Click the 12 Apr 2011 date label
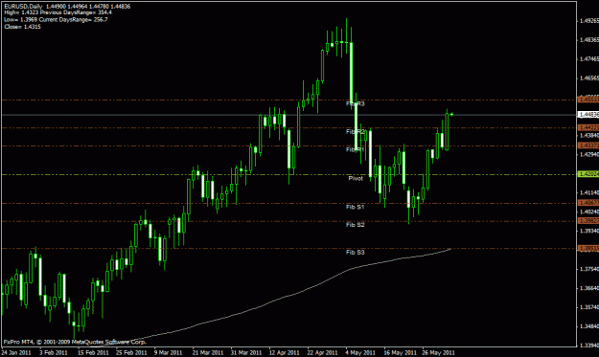Image resolution: width=599 pixels, height=357 pixels. (x=285, y=353)
